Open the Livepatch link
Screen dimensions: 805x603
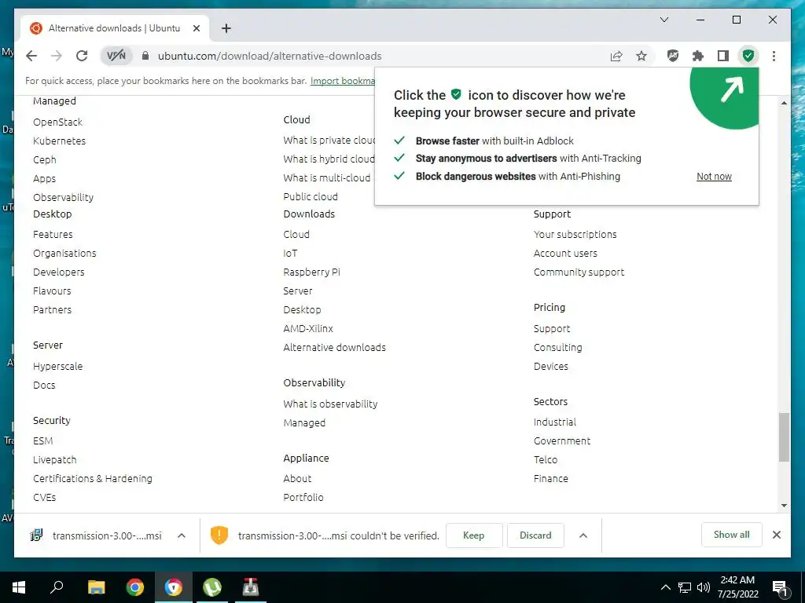click(x=54, y=460)
